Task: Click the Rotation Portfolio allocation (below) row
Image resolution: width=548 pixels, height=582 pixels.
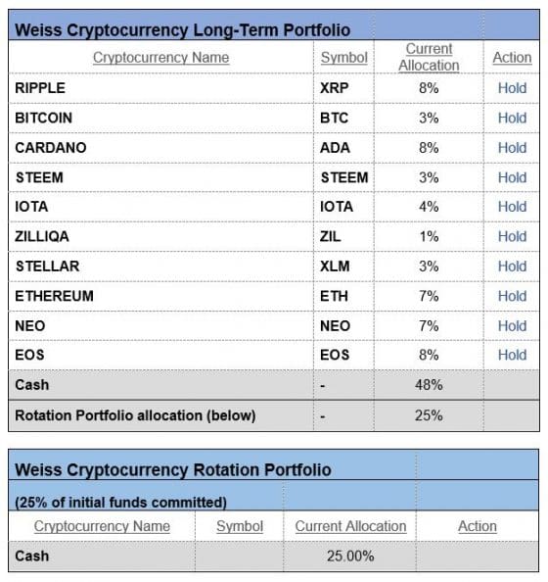Action: coord(274,415)
